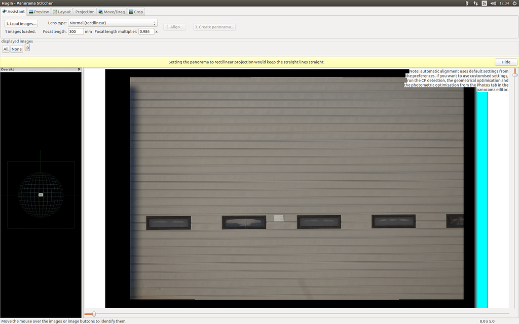Open the session gear menu top-right
This screenshot has height=324, width=519.
click(x=514, y=3)
